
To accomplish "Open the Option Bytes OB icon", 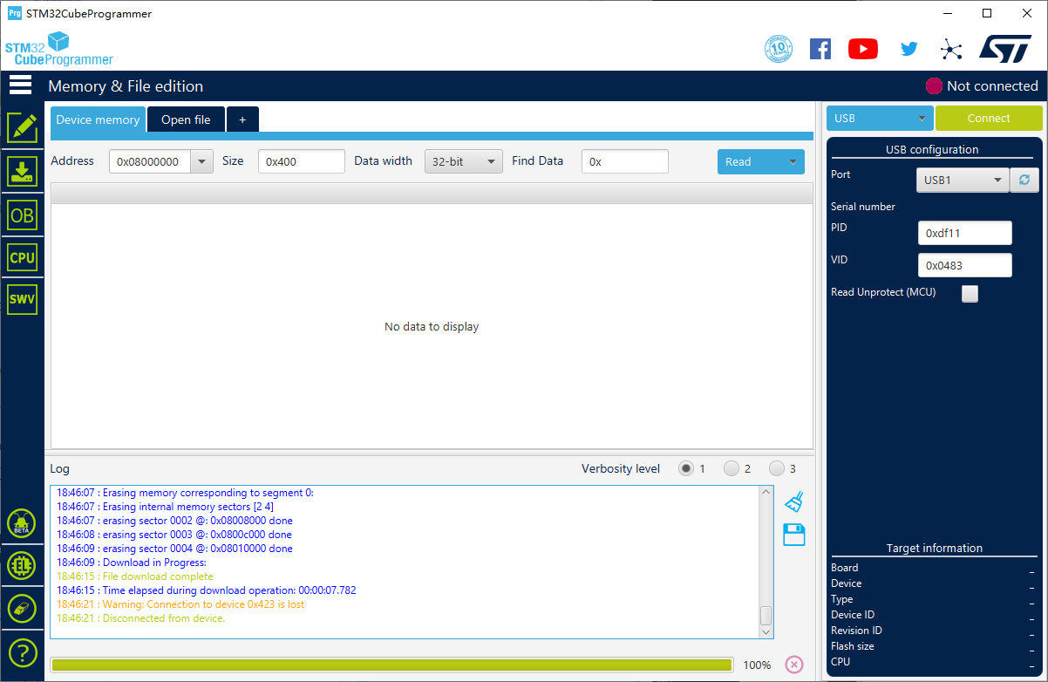I will click(x=22, y=215).
